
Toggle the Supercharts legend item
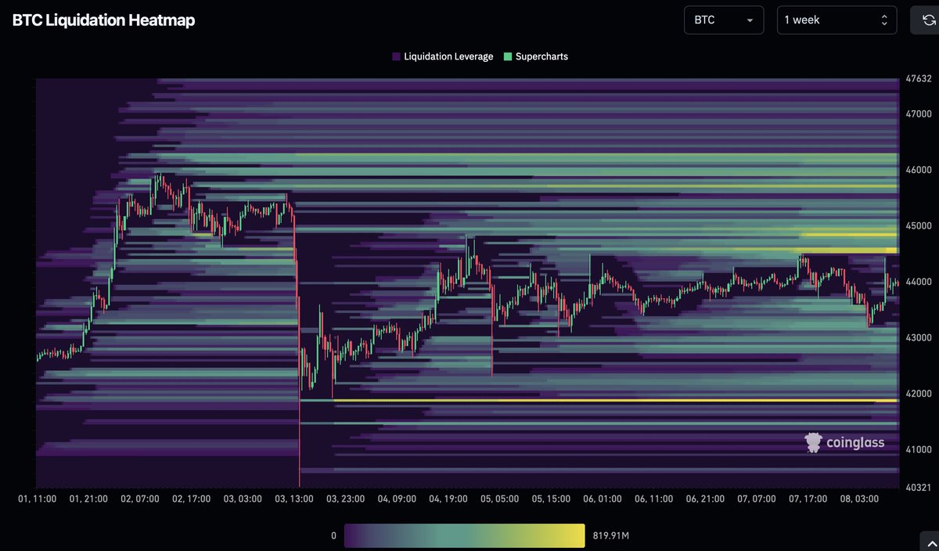(534, 56)
